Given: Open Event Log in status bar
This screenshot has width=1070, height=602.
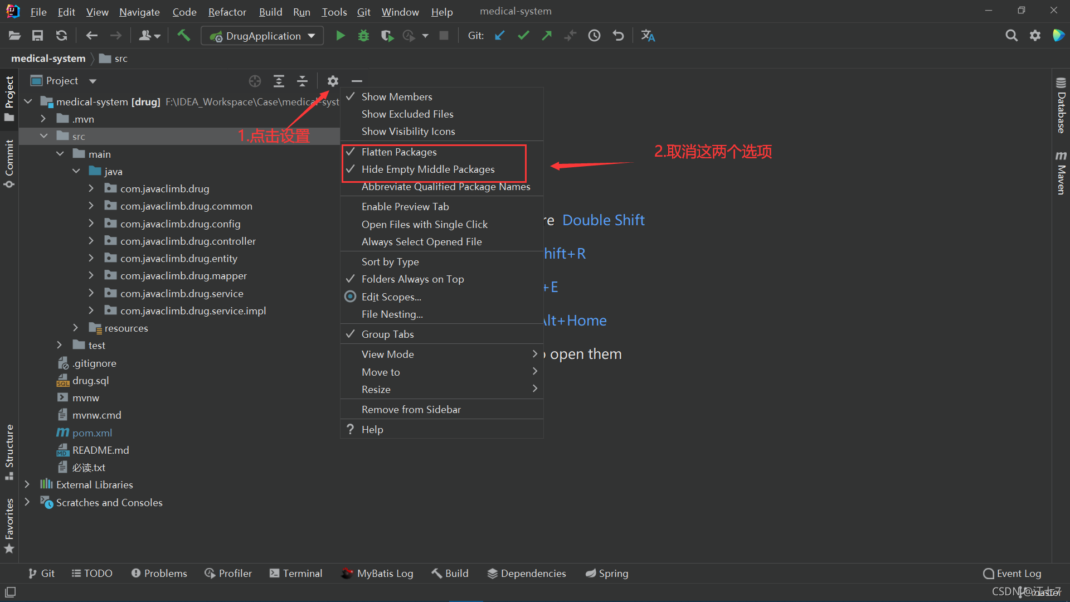Looking at the screenshot, I should point(1012,573).
